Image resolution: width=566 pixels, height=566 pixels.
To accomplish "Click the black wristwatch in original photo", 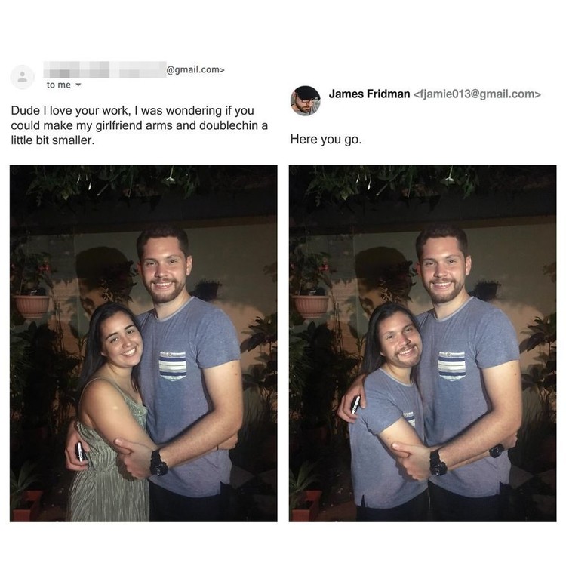I will coord(158,463).
